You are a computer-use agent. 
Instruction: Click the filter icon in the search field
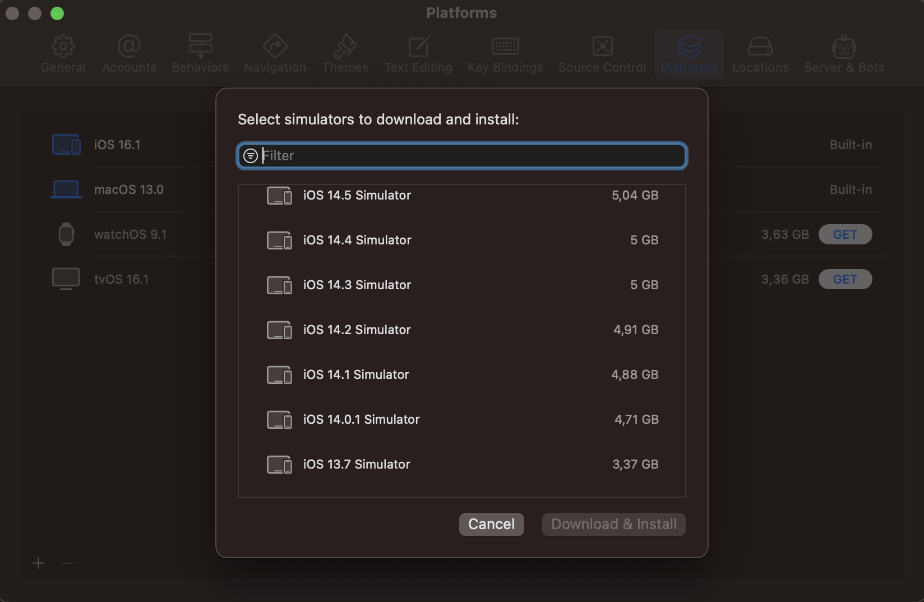click(x=251, y=156)
